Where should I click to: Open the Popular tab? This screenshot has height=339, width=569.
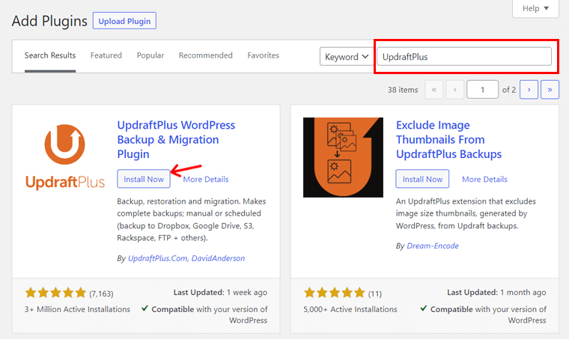coord(150,55)
